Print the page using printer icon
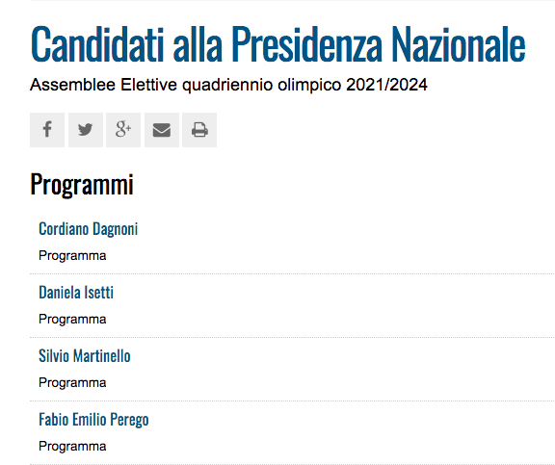 coord(199,130)
